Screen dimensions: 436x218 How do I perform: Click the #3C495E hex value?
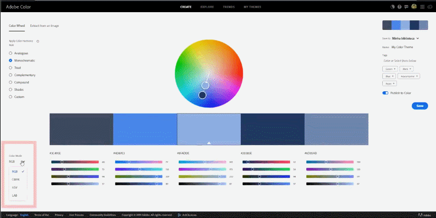click(x=55, y=153)
